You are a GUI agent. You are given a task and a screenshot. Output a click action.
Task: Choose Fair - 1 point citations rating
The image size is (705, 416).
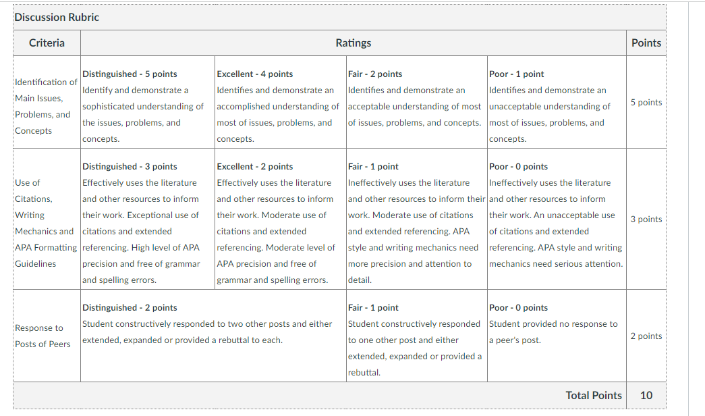(x=417, y=219)
